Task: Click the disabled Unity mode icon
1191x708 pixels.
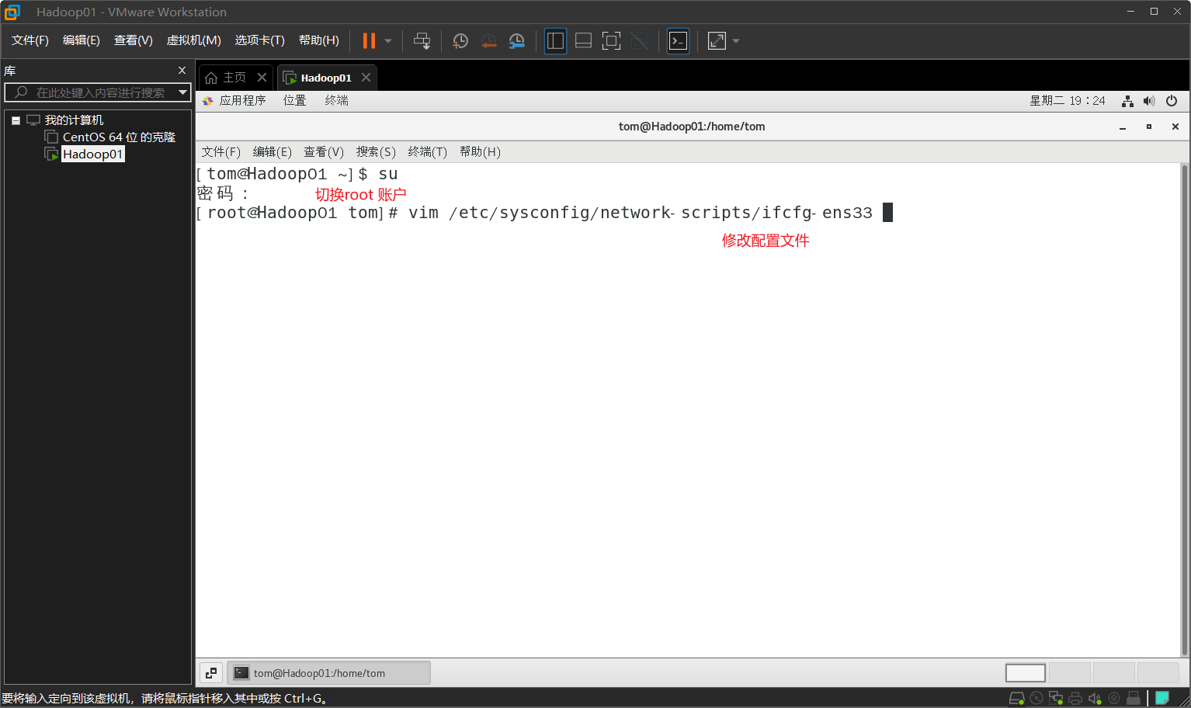Action: point(639,41)
